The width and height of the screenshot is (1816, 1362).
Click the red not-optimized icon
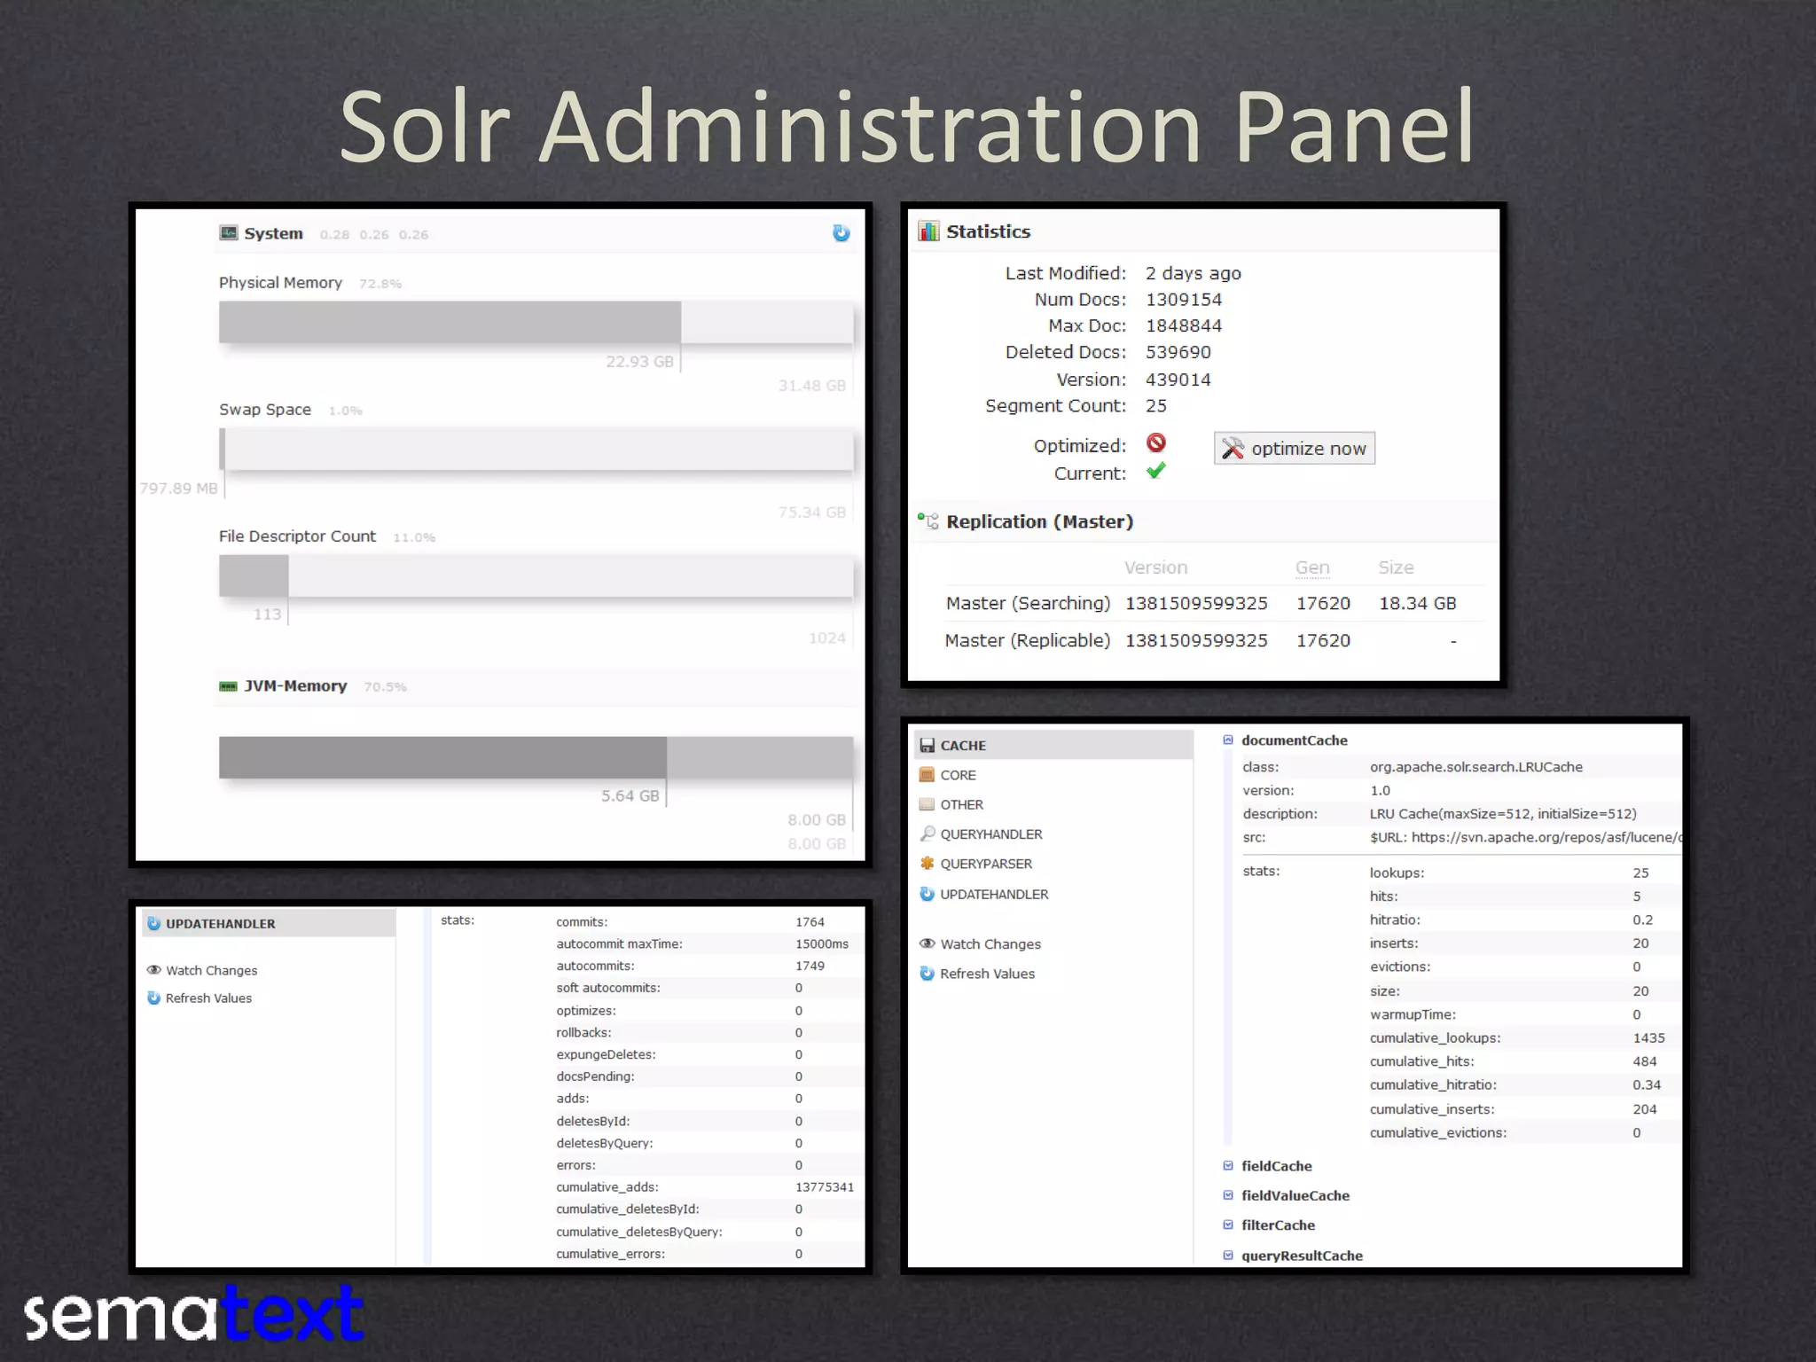pos(1156,442)
